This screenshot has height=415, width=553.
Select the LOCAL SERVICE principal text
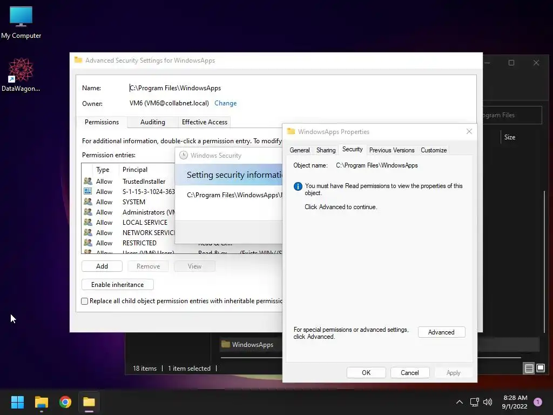[145, 222]
